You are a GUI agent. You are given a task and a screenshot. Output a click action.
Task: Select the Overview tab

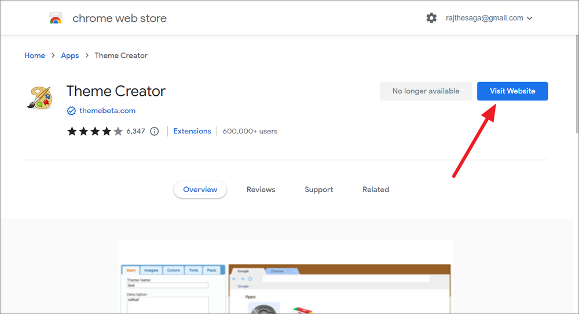(x=200, y=189)
